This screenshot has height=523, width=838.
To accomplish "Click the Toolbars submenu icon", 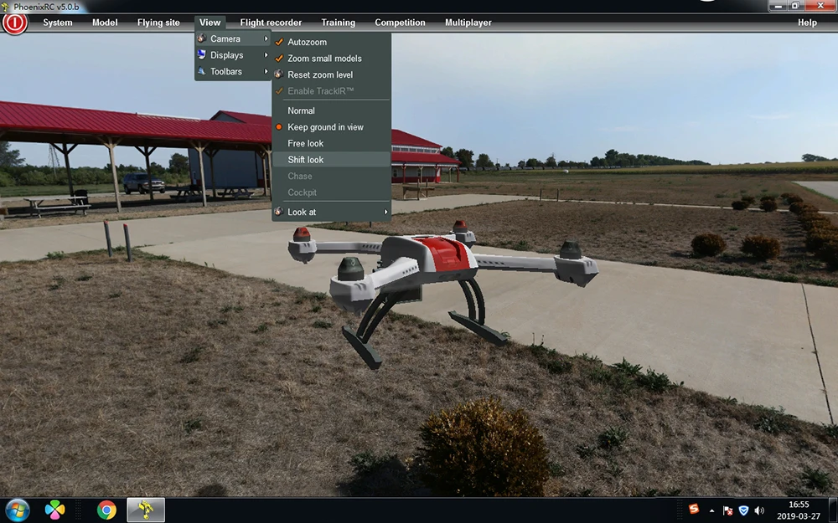I will click(x=201, y=71).
